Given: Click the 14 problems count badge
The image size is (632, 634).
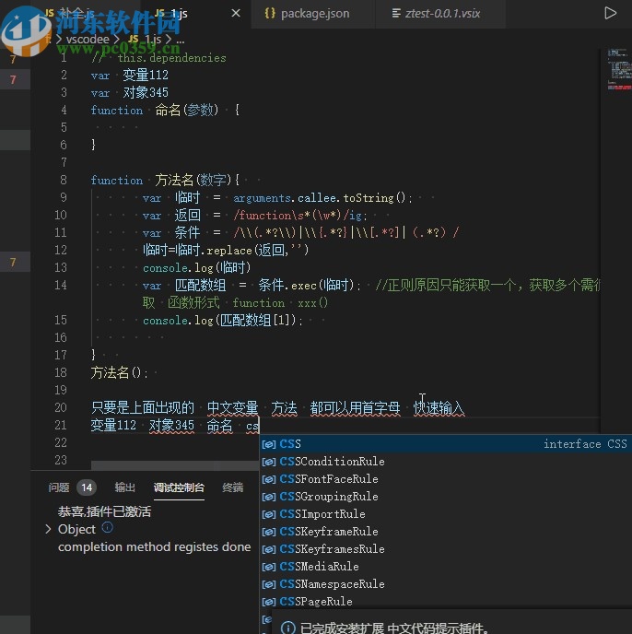Looking at the screenshot, I should [87, 487].
